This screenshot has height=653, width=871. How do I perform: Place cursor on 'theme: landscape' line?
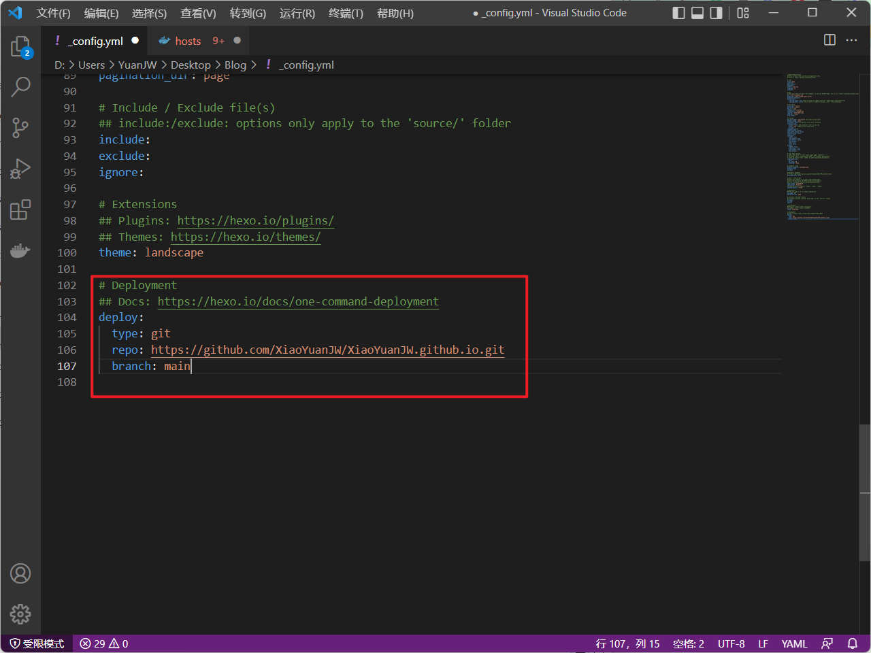pos(151,252)
